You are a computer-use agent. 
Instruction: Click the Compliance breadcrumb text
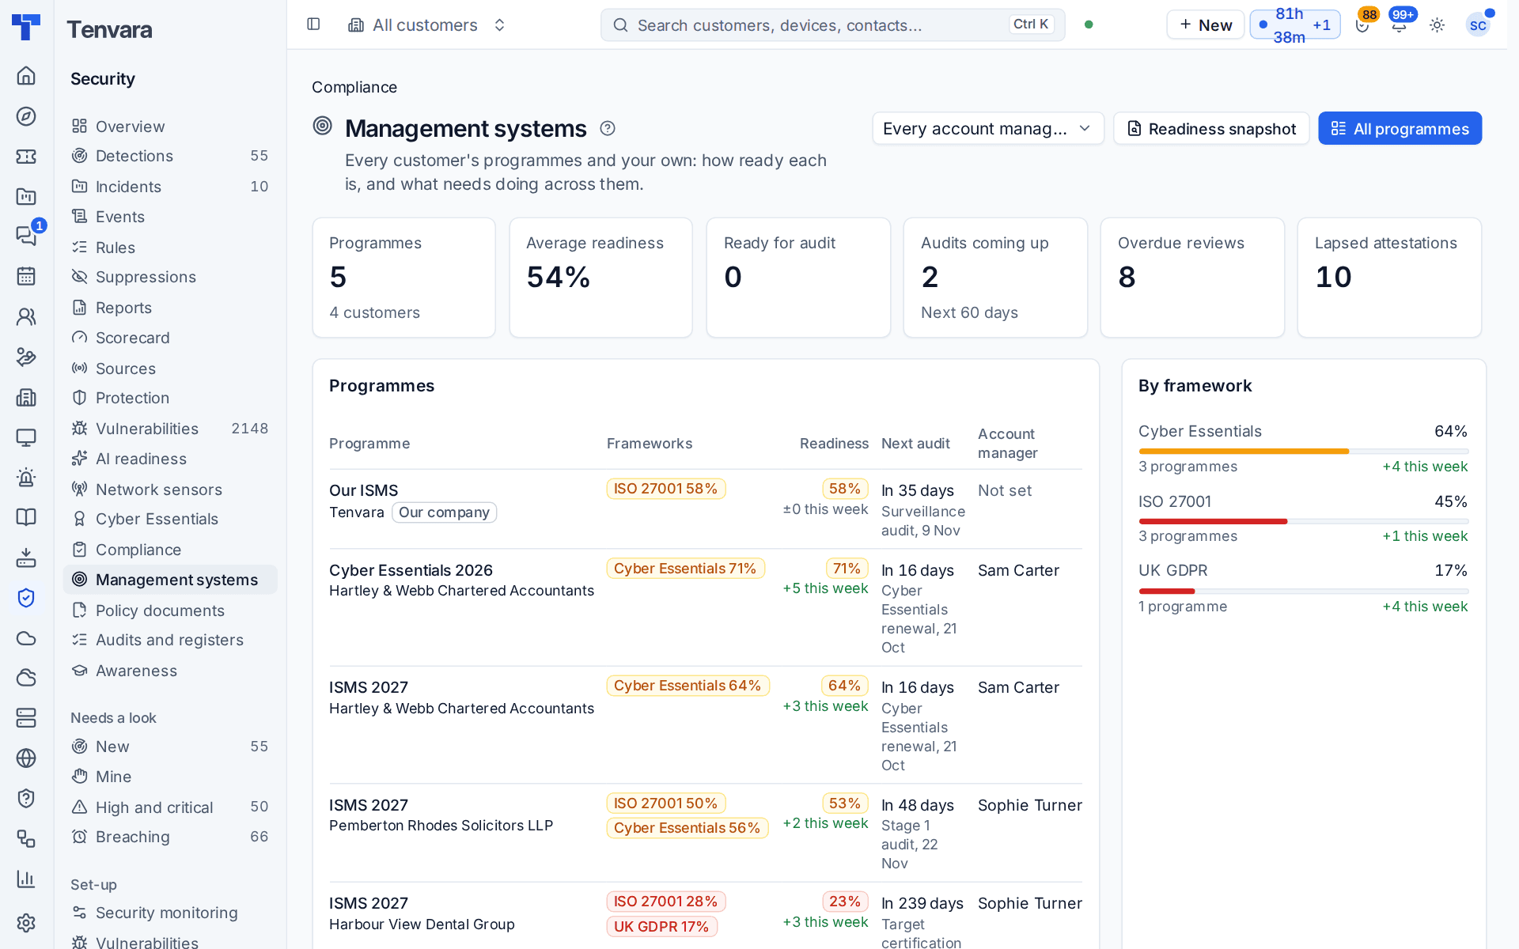(354, 87)
